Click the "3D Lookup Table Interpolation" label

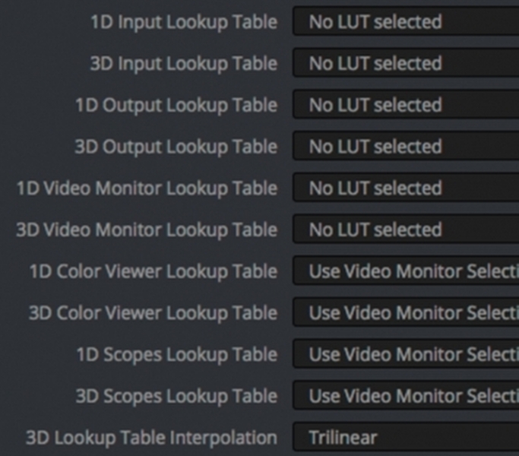(152, 437)
